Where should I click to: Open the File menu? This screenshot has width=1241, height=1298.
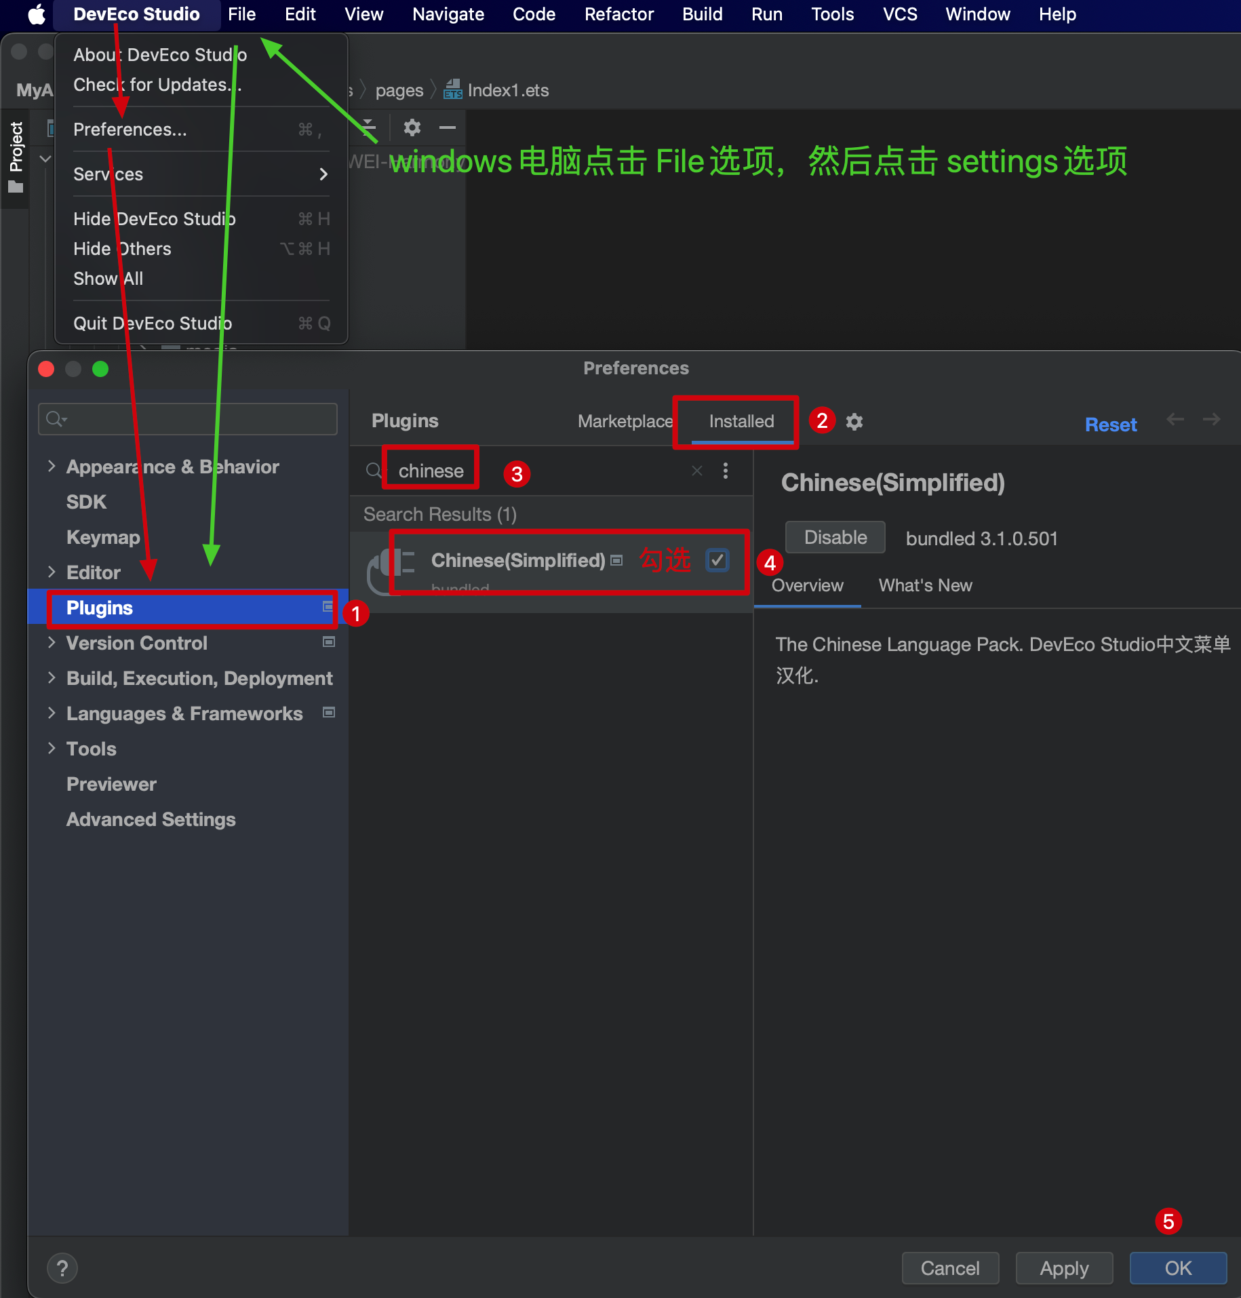241,14
